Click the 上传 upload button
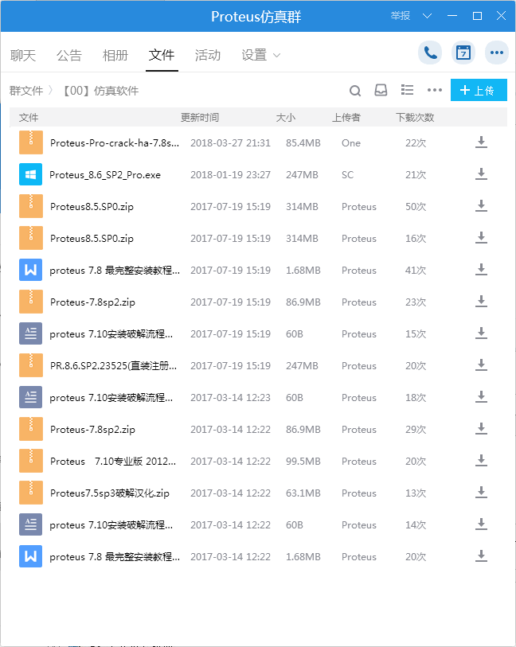Screen dimensions: 516x647 pyautogui.click(x=479, y=90)
